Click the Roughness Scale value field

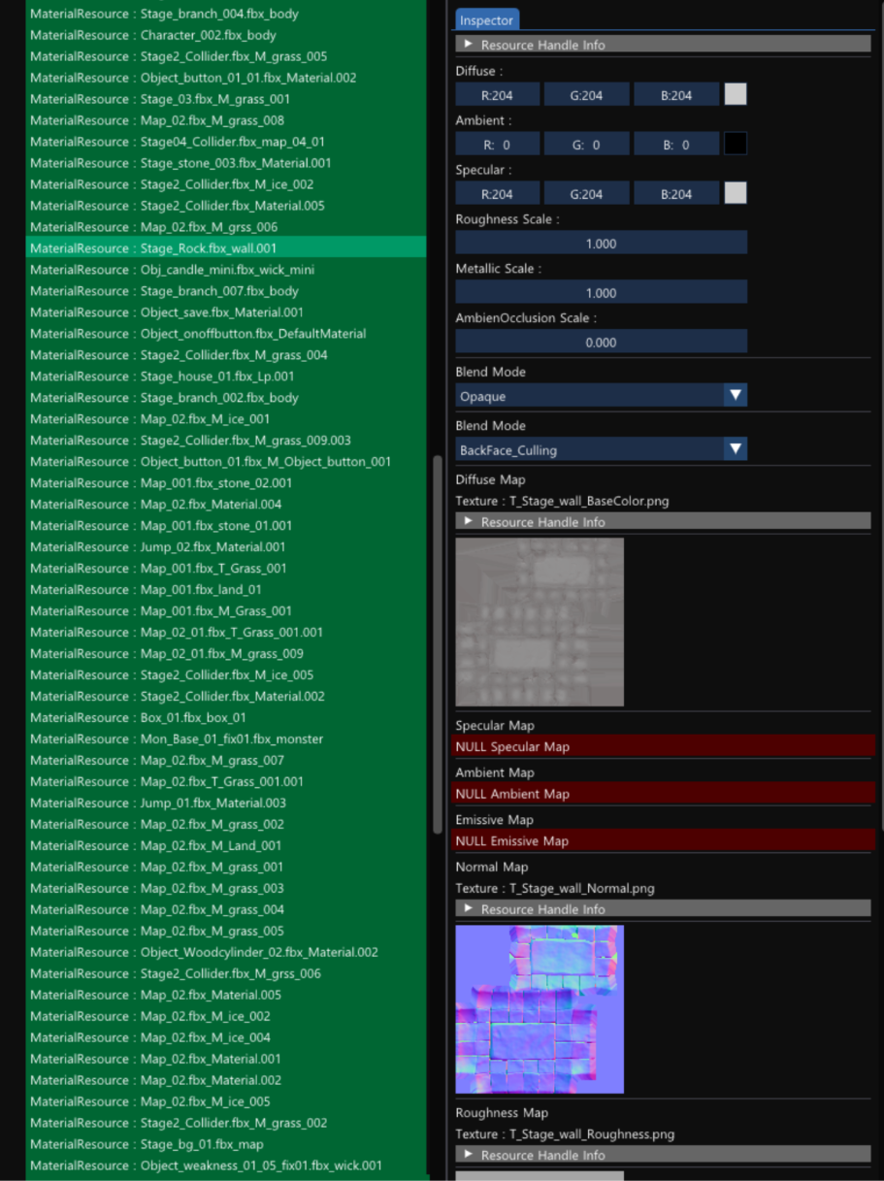[x=602, y=243]
